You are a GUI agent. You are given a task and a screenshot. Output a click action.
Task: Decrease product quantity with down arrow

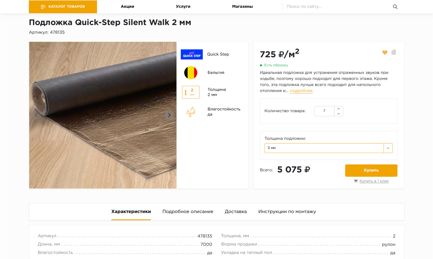click(339, 114)
